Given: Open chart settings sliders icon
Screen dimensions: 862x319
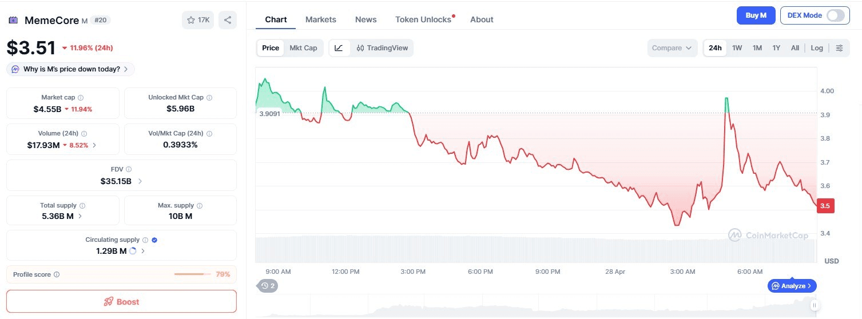Looking at the screenshot, I should click(839, 48).
